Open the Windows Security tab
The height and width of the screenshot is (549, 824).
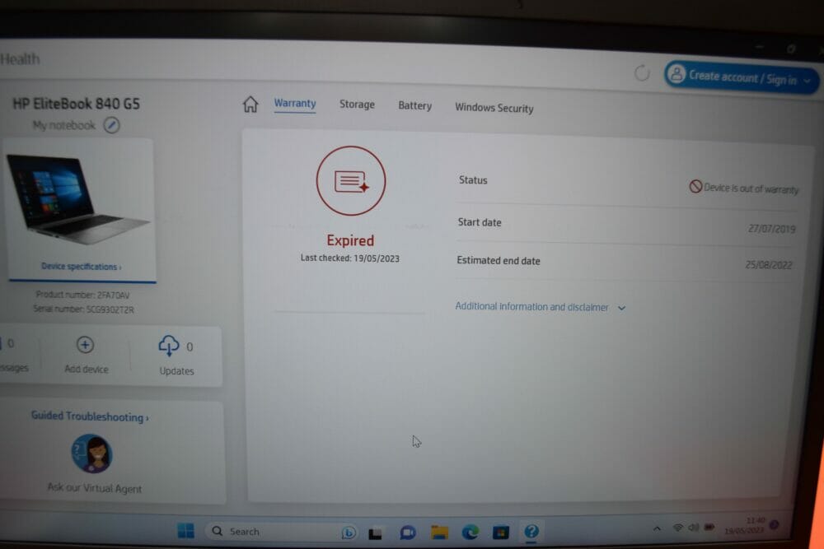[x=494, y=108]
